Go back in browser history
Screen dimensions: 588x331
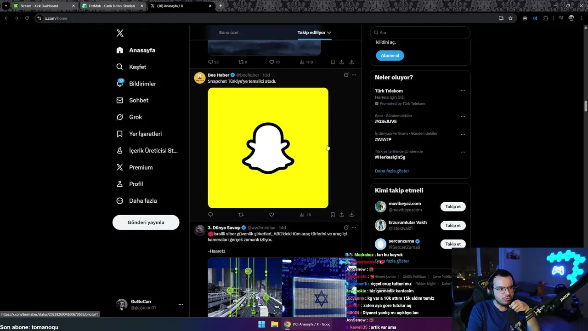6,18
